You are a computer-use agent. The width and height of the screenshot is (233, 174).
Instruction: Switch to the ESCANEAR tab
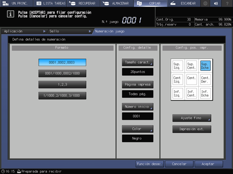(x=184, y=3)
